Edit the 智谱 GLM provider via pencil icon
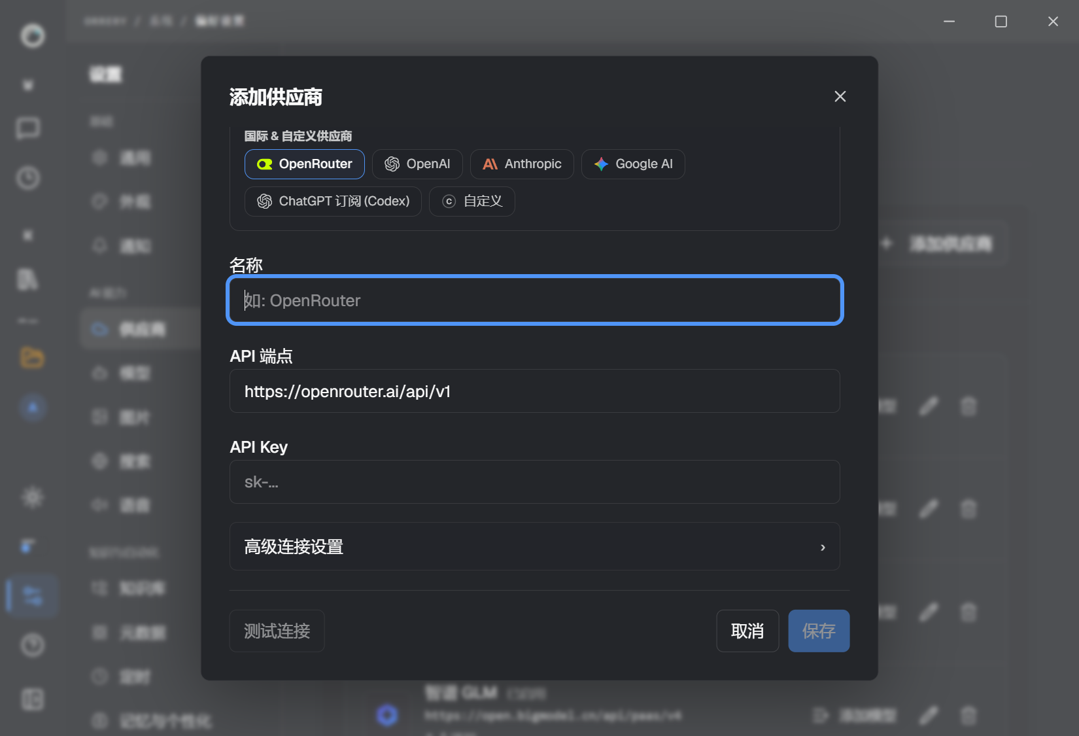The image size is (1079, 736). click(929, 715)
